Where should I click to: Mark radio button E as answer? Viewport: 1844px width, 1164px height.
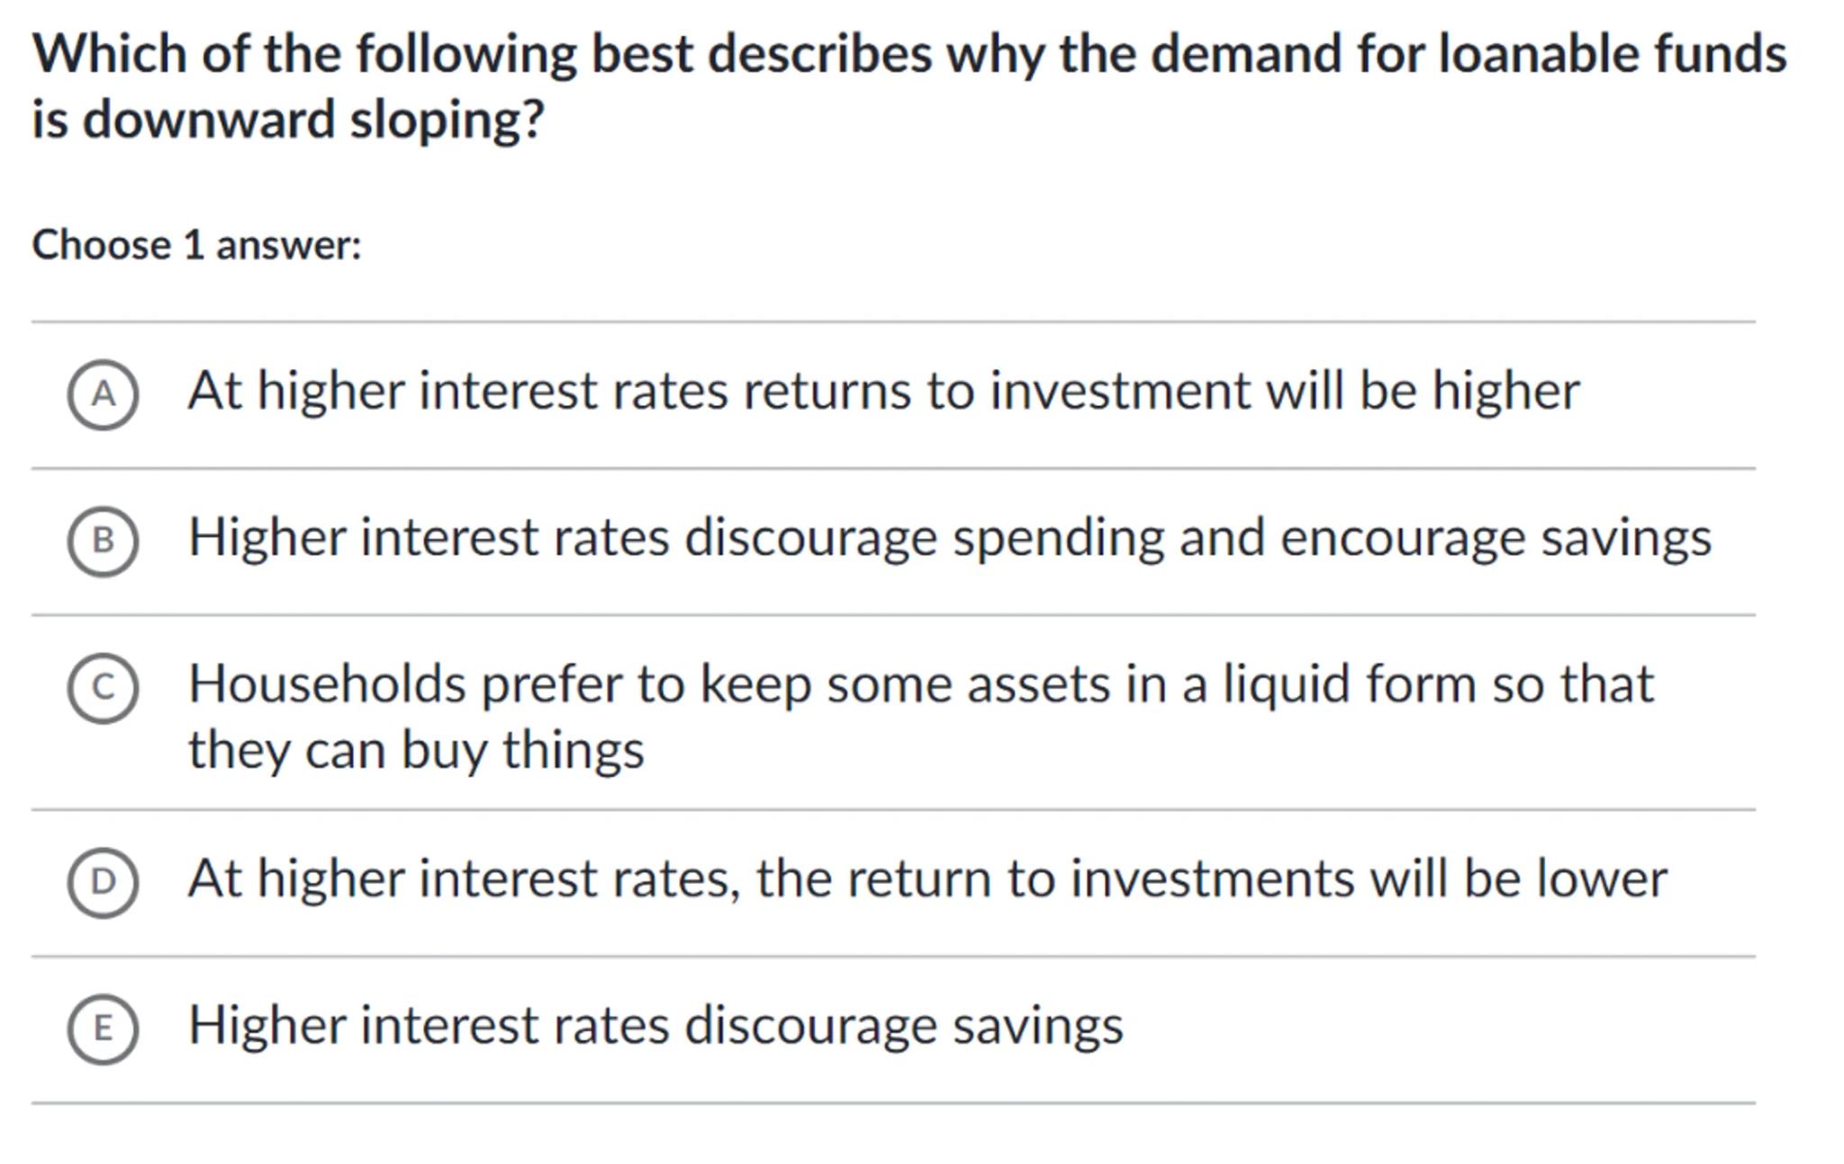point(103,1028)
